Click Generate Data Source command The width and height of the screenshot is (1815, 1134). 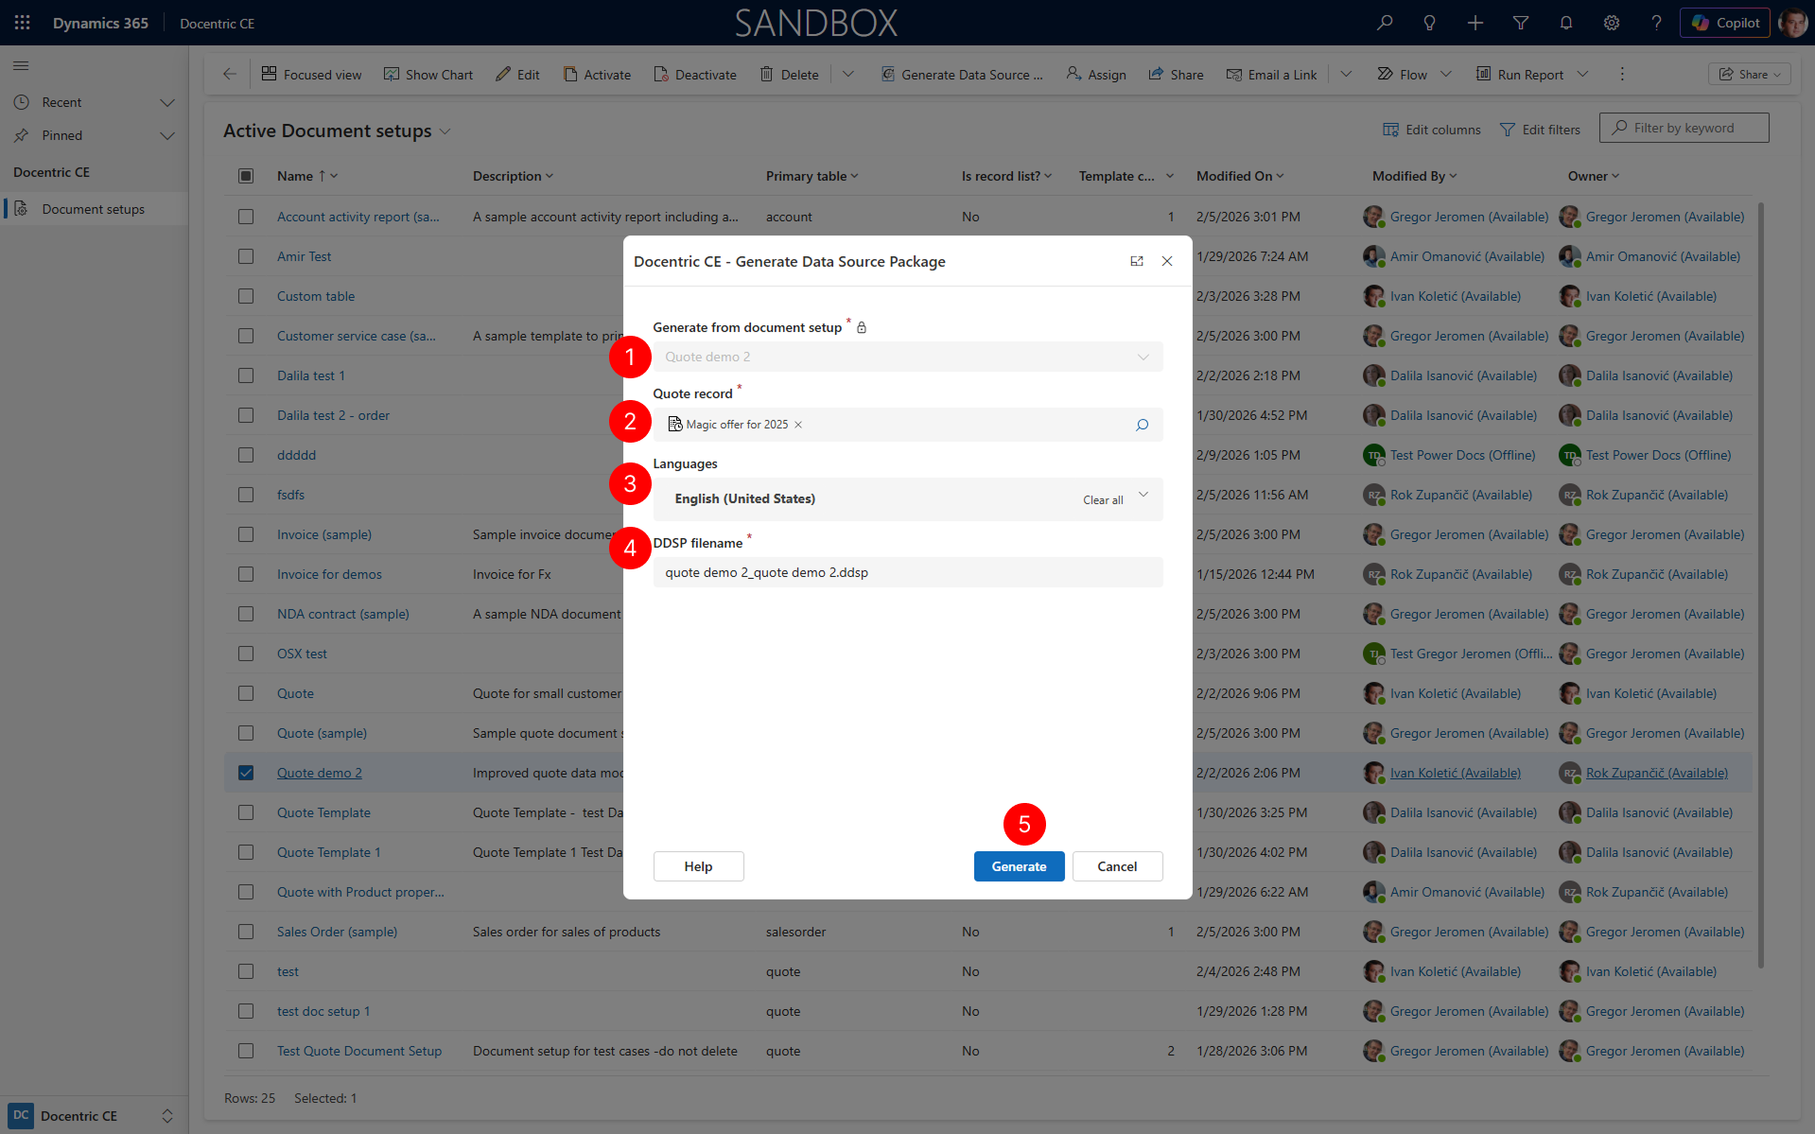(962, 74)
